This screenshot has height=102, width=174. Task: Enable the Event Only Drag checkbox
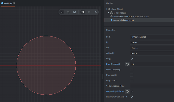(x=132, y=70)
